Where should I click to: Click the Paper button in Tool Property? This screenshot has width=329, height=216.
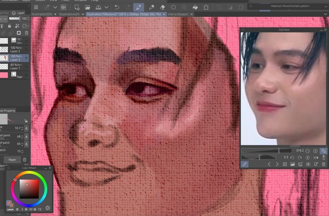point(12,160)
